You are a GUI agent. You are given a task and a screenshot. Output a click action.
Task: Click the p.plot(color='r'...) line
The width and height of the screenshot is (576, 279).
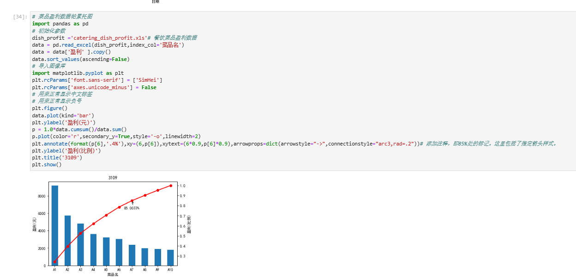116,137
